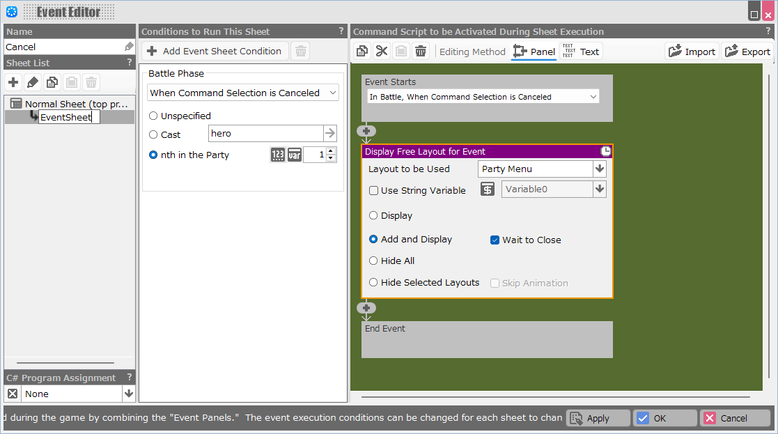Insert command with plus node above End Event
Viewport: 778px width, 434px height.
click(x=366, y=308)
